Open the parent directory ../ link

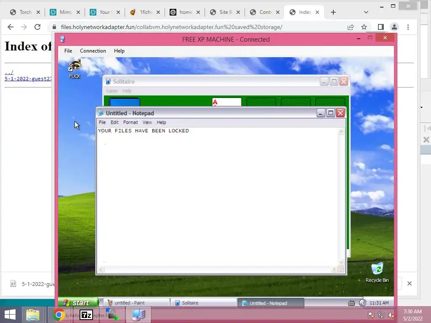point(9,72)
